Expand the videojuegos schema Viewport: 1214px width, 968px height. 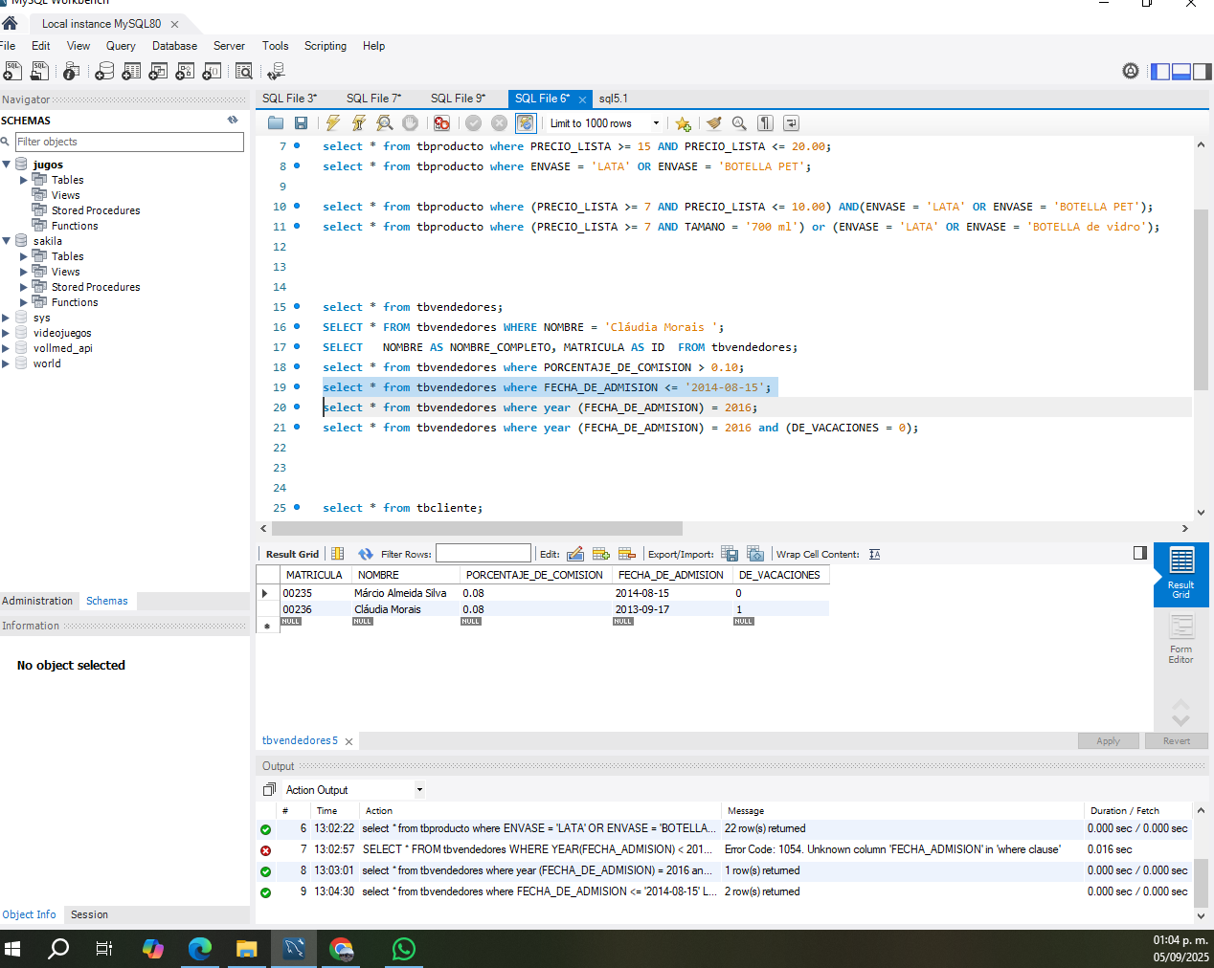click(x=7, y=333)
